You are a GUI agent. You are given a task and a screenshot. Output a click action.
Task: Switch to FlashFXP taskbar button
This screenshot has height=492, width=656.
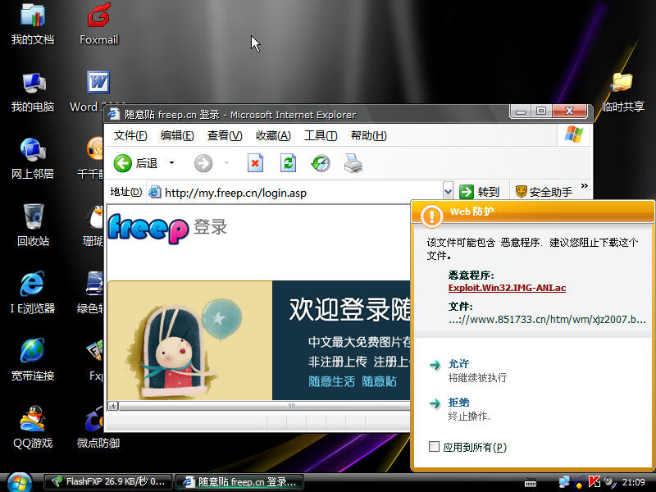(x=109, y=482)
